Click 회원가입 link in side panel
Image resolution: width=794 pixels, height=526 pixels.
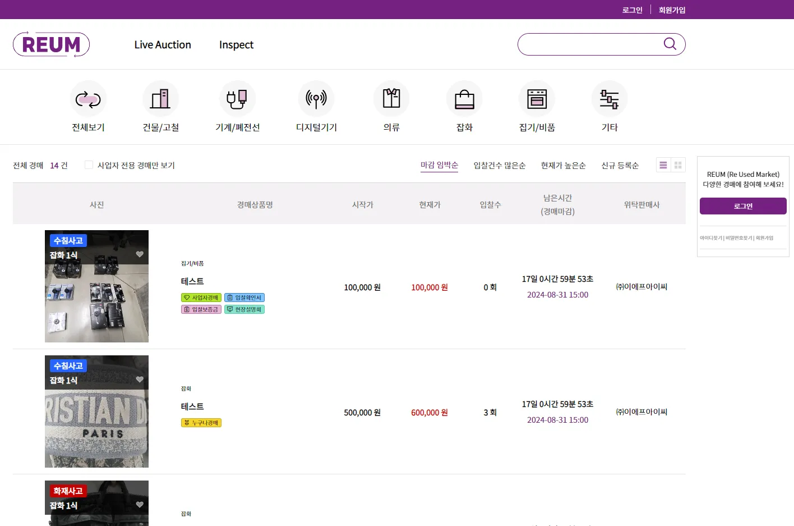point(764,238)
